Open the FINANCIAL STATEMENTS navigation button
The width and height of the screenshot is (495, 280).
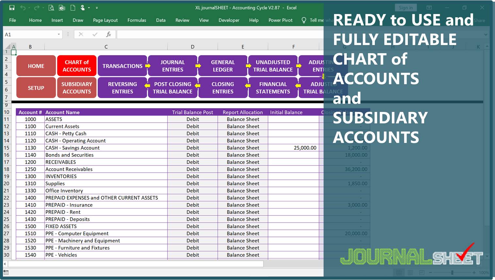[x=273, y=87]
